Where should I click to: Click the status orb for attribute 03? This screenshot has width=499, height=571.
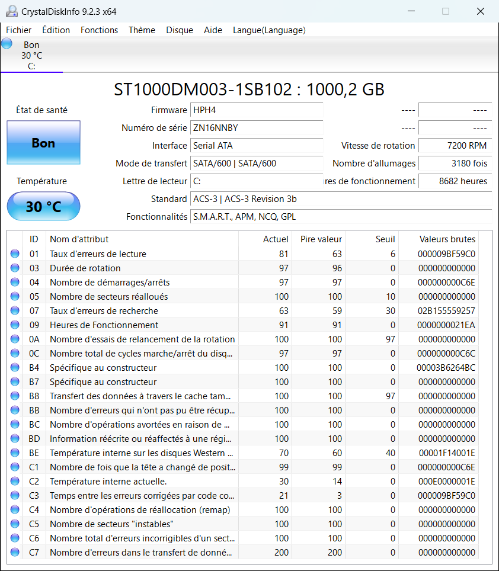[x=15, y=268]
